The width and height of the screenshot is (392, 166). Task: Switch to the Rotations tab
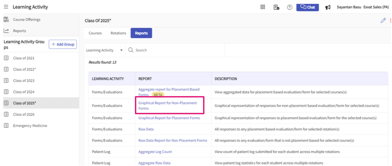point(118,33)
